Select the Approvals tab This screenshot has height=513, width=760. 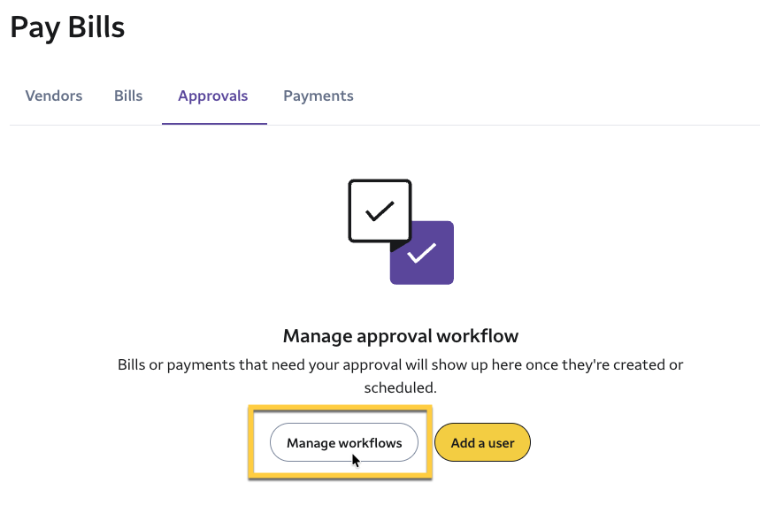click(212, 96)
